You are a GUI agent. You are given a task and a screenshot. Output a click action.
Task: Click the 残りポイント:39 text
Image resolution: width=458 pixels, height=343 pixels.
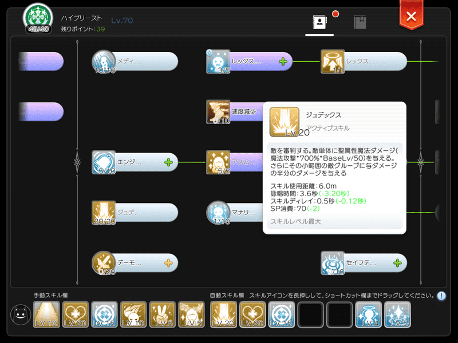click(x=83, y=29)
